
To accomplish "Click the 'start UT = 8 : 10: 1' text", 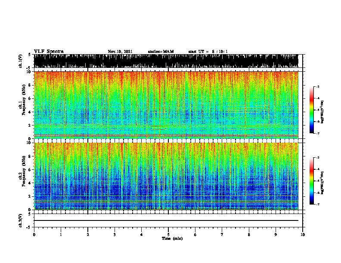I will [208, 52].
